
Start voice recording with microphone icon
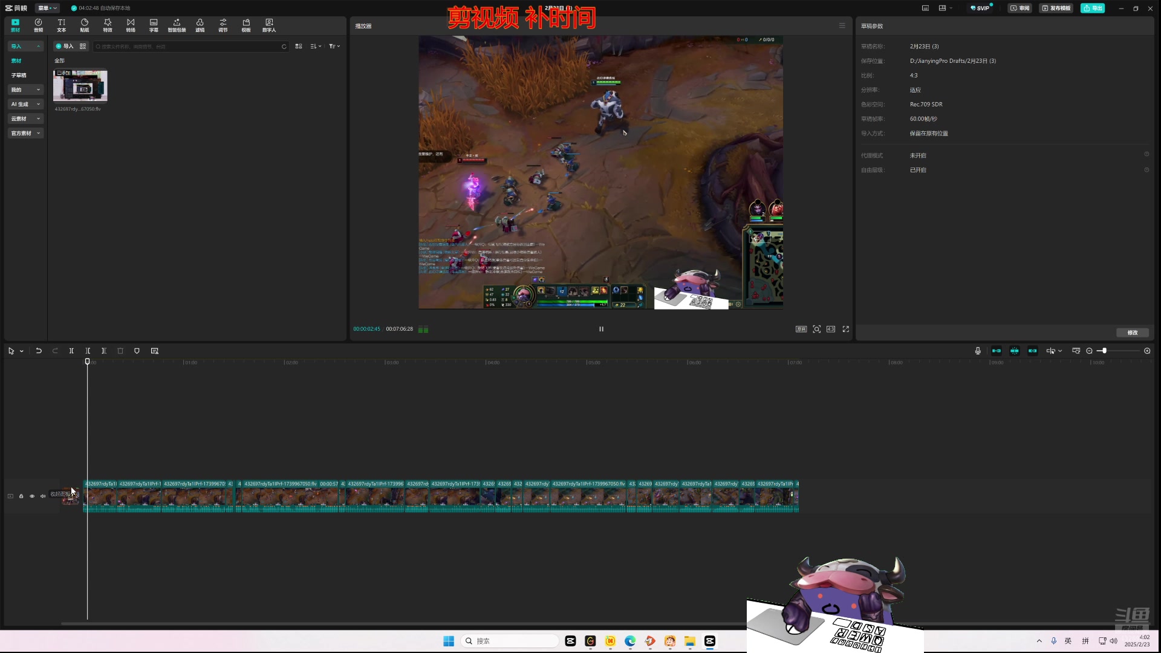click(x=978, y=351)
